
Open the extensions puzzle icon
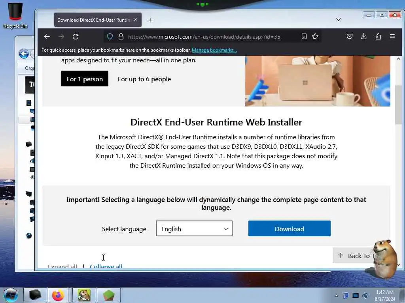[x=378, y=36]
